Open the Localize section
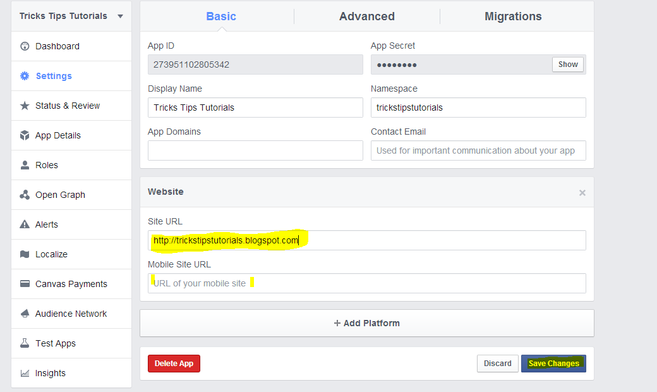 click(71, 254)
